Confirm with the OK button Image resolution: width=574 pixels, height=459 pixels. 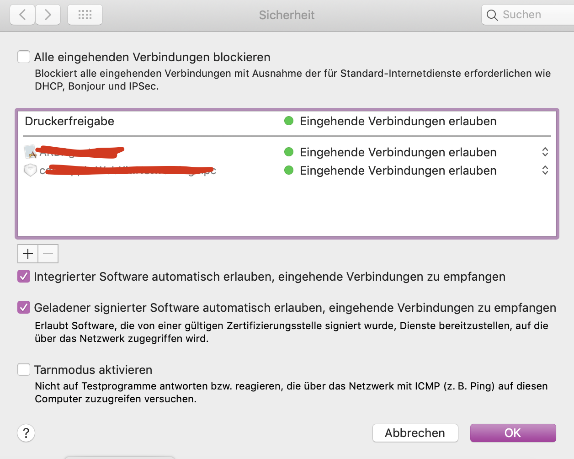pyautogui.click(x=513, y=433)
